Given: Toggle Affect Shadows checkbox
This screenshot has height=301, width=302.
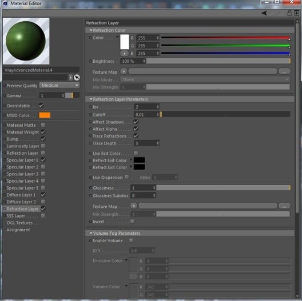Looking at the screenshot, I should pyautogui.click(x=136, y=122).
